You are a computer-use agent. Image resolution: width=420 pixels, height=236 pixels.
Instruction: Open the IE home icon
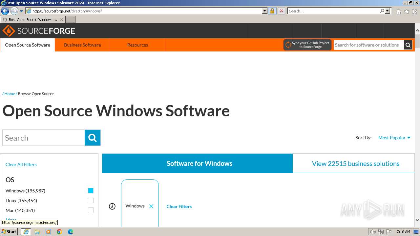pos(398,11)
